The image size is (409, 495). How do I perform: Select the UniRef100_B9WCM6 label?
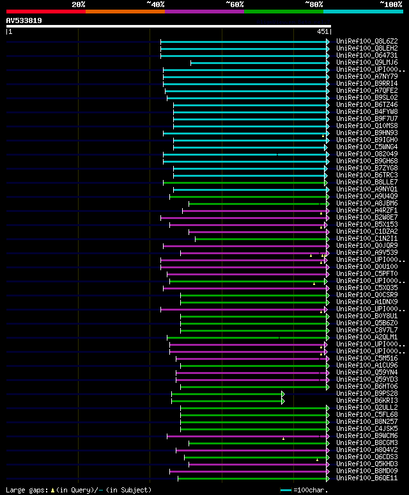[367, 436]
